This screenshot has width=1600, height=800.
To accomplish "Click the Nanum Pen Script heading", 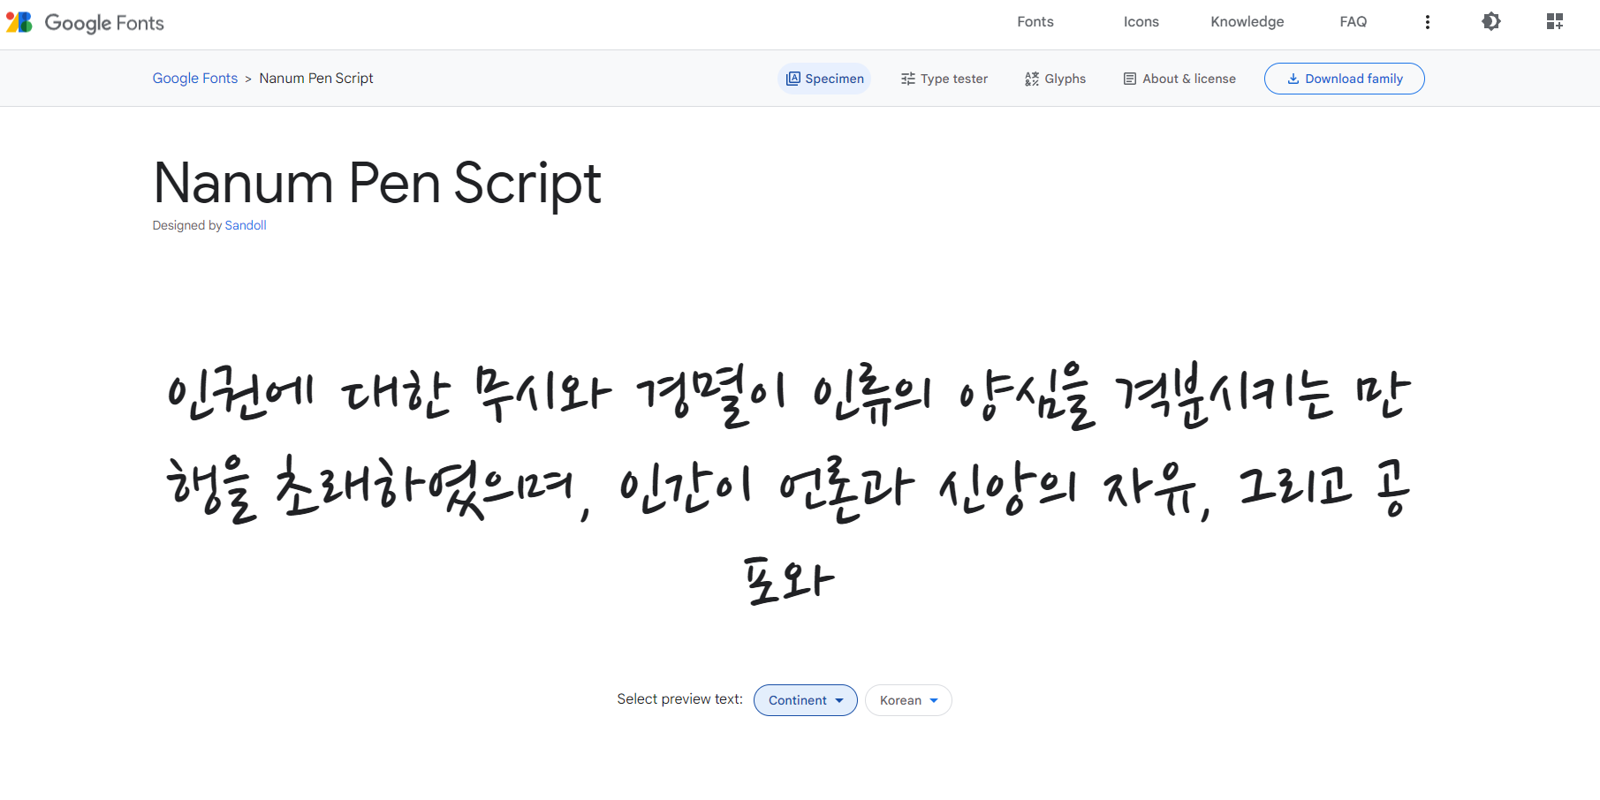I will point(377,184).
